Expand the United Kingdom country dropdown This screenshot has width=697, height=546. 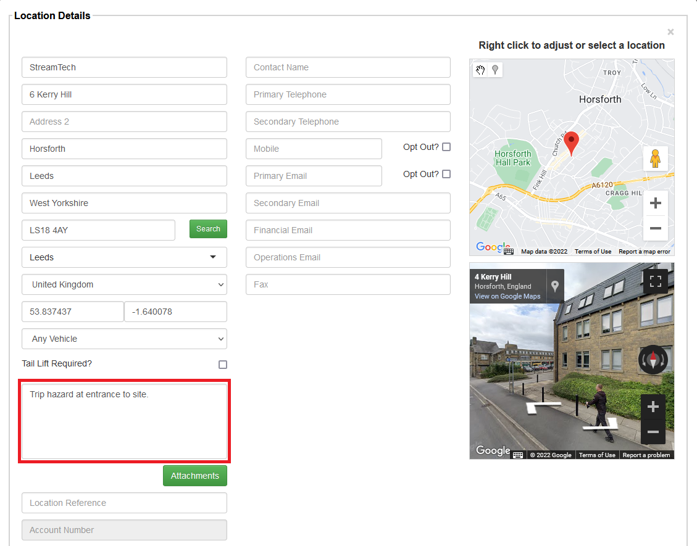pyautogui.click(x=124, y=284)
